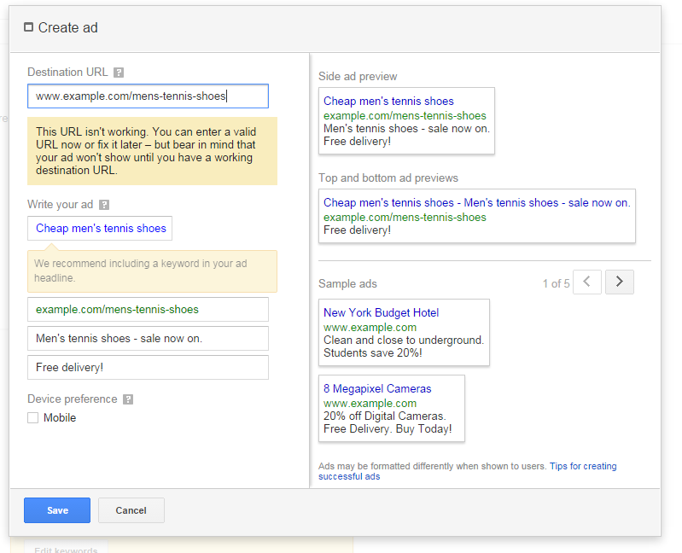Click help icon beside Write your ad
The width and height of the screenshot is (682, 553).
[x=104, y=205]
